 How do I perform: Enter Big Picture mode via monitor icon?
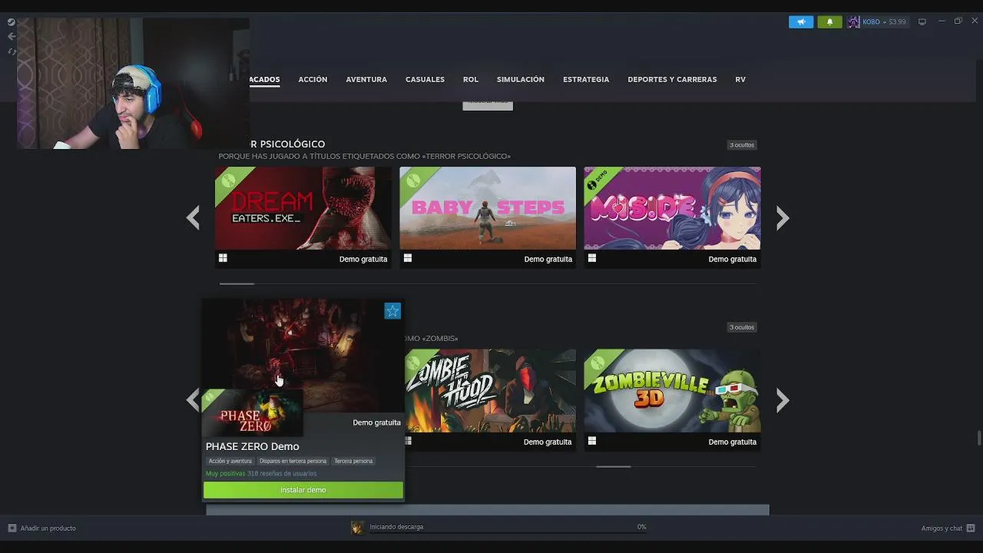point(922,22)
